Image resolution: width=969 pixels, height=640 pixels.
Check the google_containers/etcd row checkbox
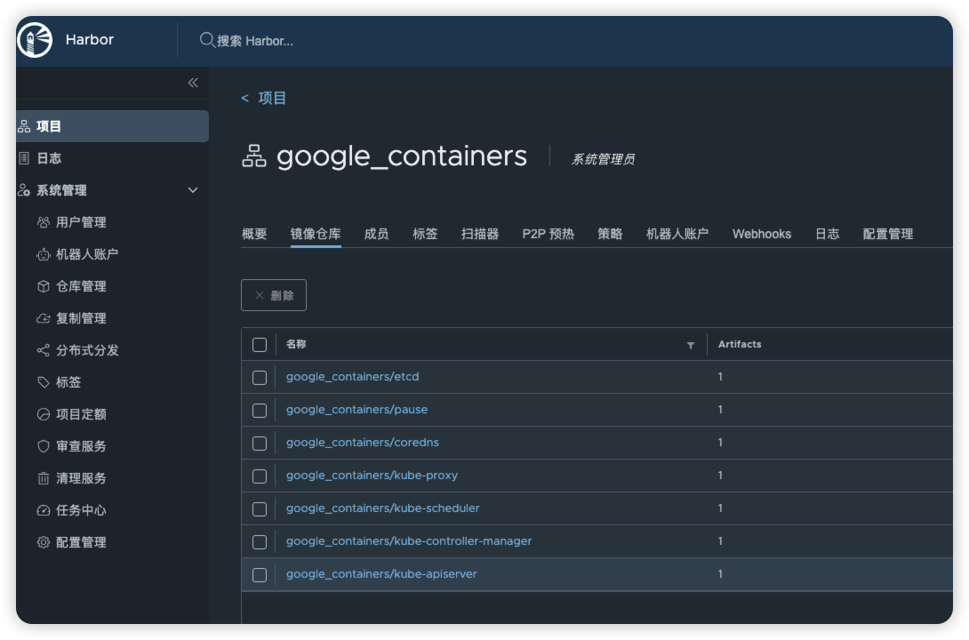click(260, 378)
